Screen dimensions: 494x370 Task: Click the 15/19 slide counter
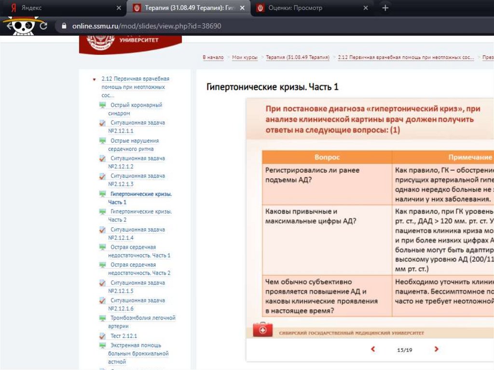[405, 350]
